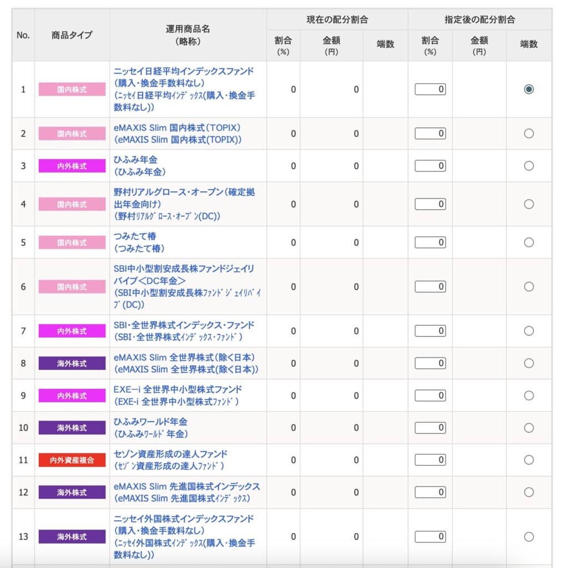561x568 pixels.
Task: Open EXE-i 全世界中小型株式ファンド link
Action: pyautogui.click(x=178, y=389)
